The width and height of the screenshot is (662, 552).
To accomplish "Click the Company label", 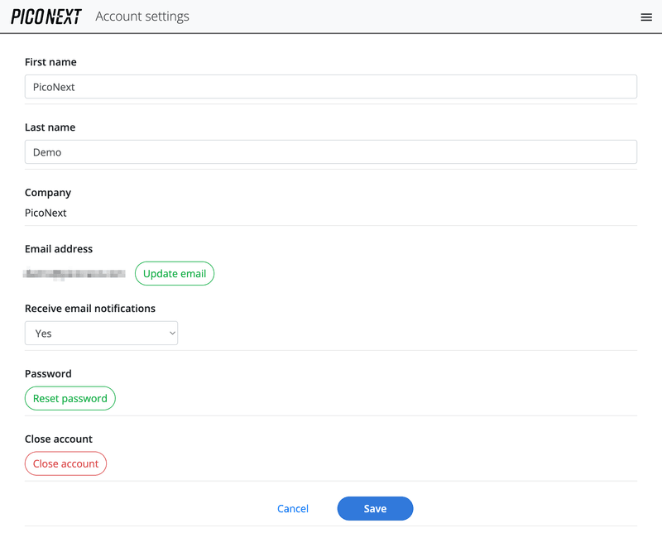I will [48, 192].
